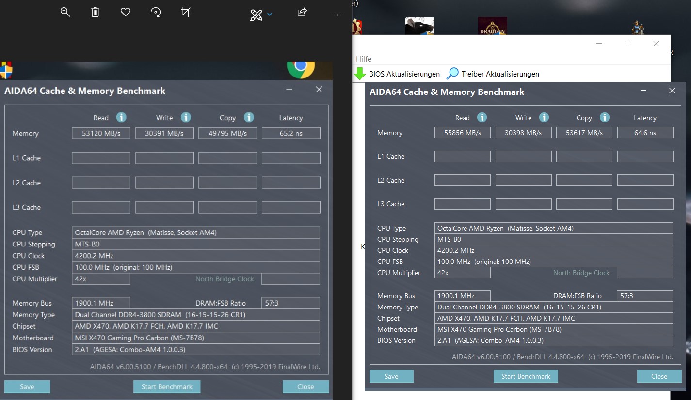Rotate the photo using the rotate icon
691x400 pixels.
156,13
